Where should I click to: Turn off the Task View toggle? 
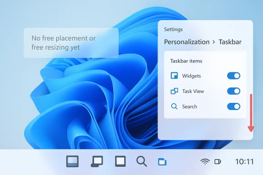(x=234, y=91)
